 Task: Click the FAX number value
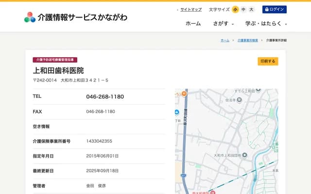point(101,112)
